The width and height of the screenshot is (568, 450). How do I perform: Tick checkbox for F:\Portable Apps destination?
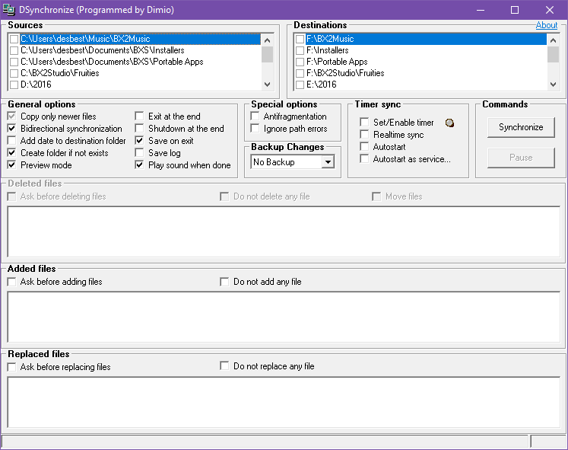[300, 62]
